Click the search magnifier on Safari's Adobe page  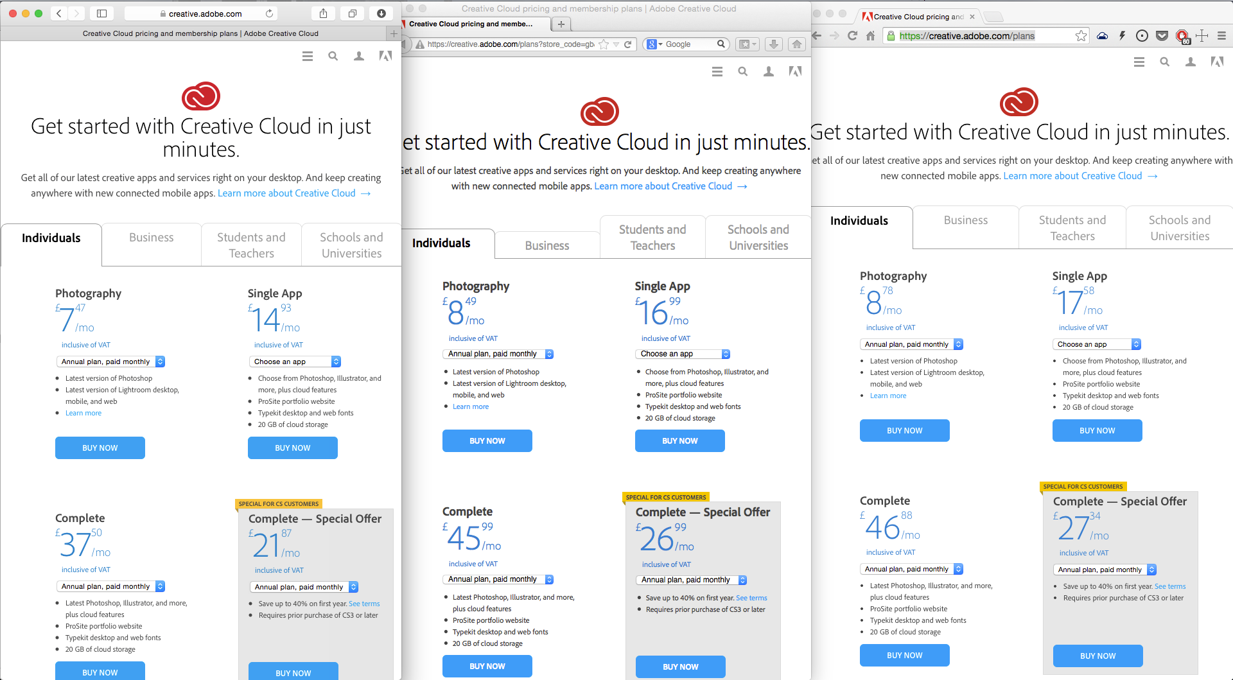[333, 57]
